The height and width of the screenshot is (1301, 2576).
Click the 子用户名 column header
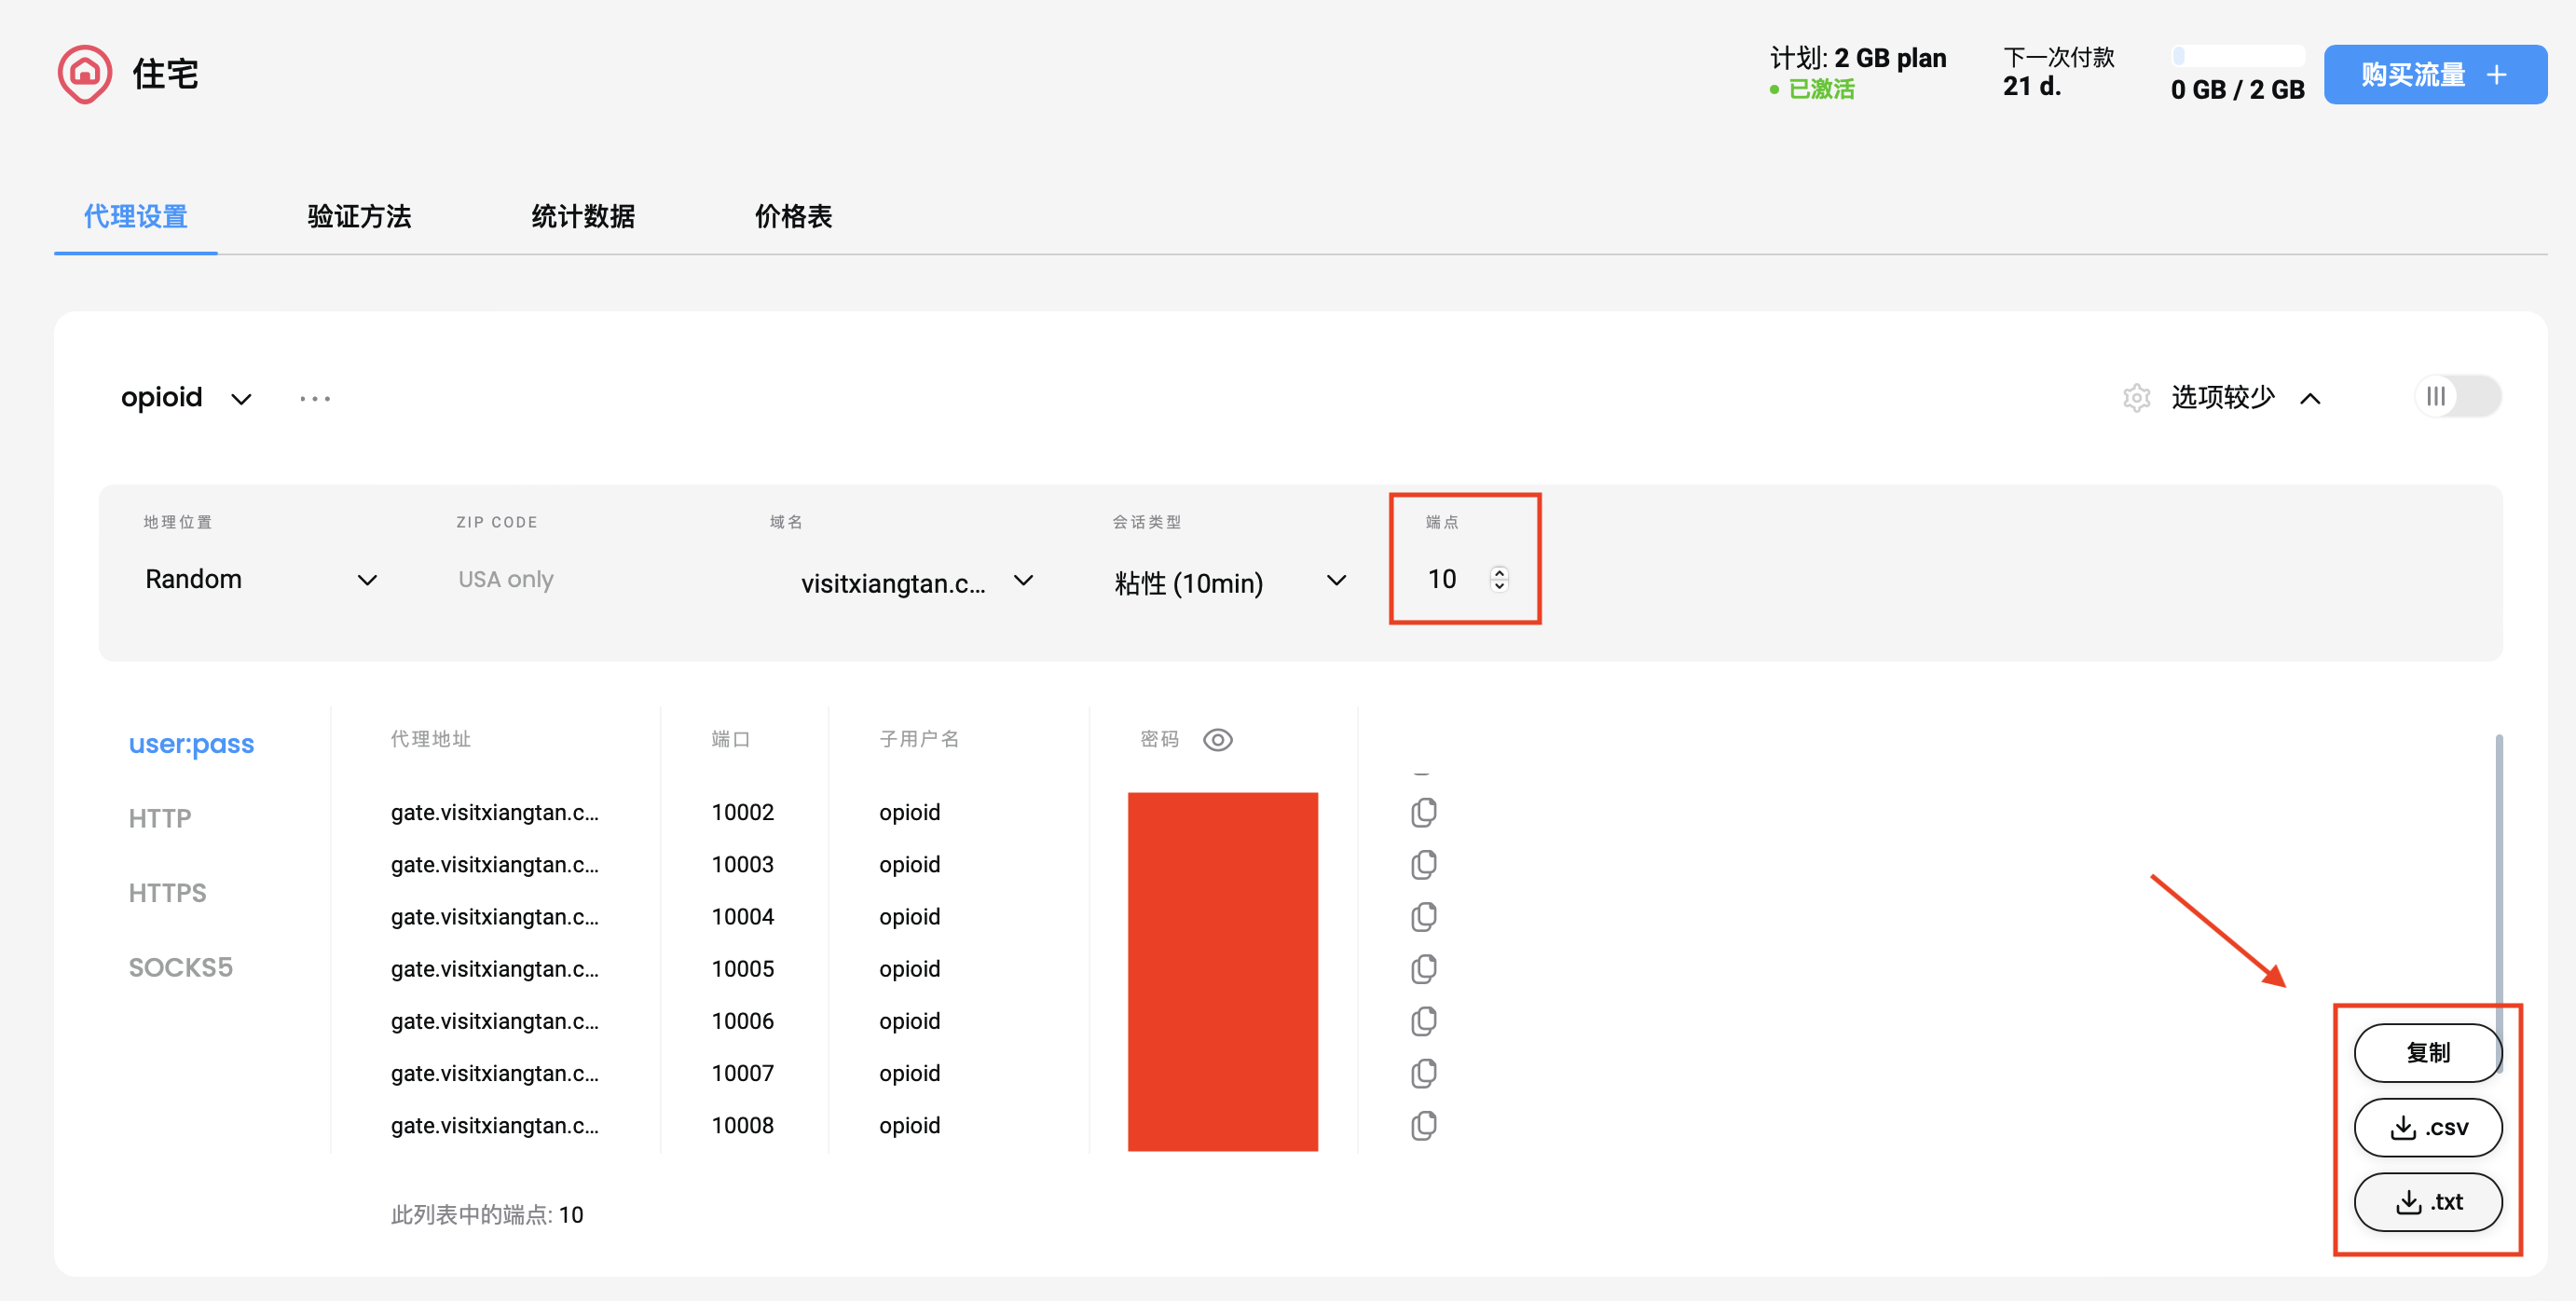(919, 739)
